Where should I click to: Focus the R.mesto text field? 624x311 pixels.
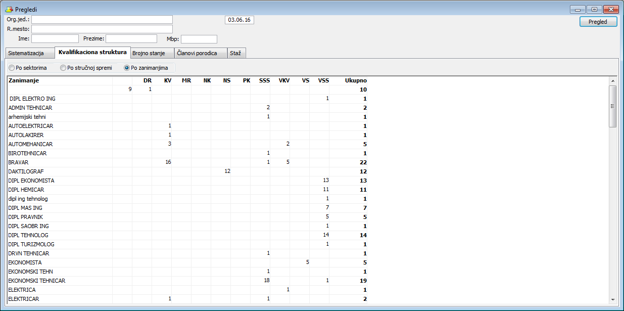pyautogui.click(x=102, y=29)
